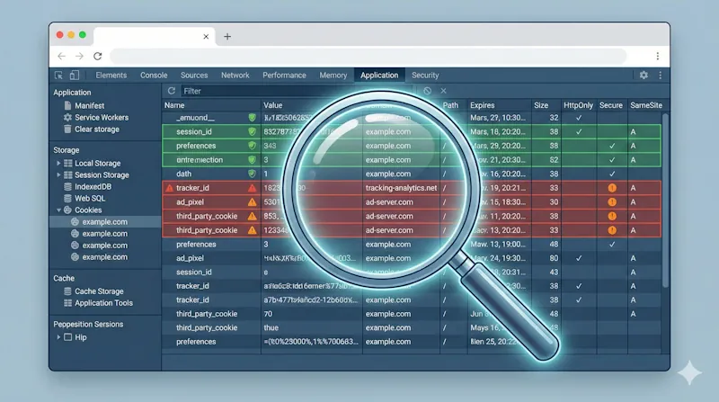Delete selected cookie X icon
Image resolution: width=719 pixels, height=402 pixels.
[x=443, y=91]
